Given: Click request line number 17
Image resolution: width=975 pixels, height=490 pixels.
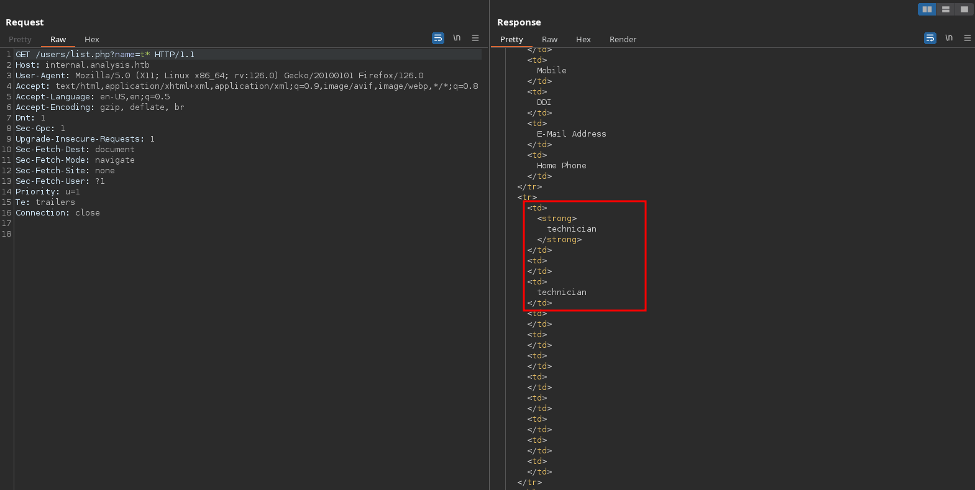Looking at the screenshot, I should pyautogui.click(x=7, y=224).
